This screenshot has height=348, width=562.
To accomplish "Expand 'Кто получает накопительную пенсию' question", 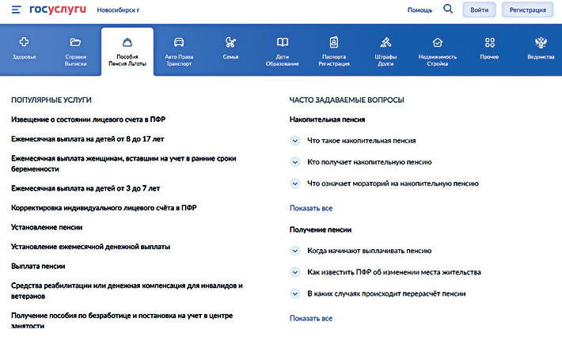I will [295, 162].
